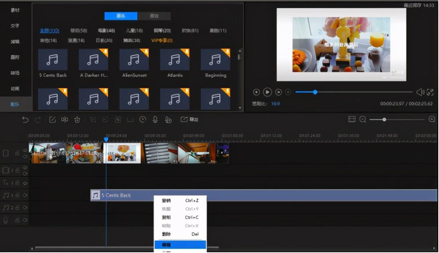Lock the second music track

tap(18, 207)
